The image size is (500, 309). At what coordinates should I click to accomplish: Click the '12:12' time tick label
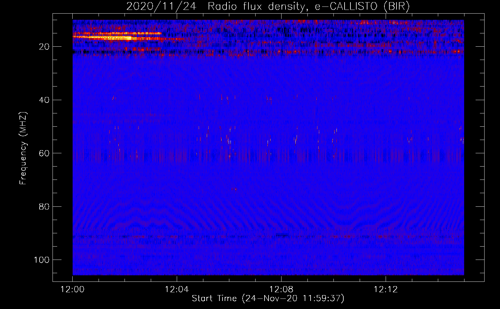coord(386,290)
